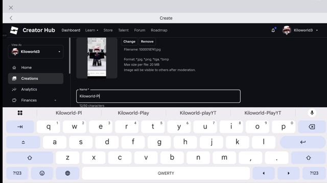This screenshot has height=183, width=327.
Task: Switch language with the globe key
Action: tap(67, 173)
